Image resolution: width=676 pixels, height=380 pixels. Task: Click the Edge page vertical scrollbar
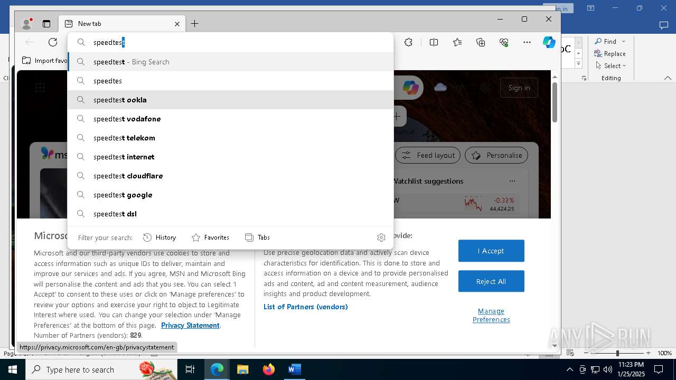coord(555,102)
